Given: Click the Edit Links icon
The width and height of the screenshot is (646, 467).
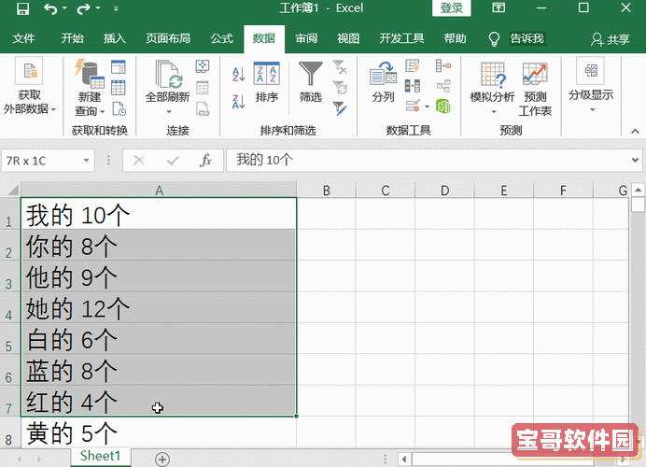Looking at the screenshot, I should coord(203,109).
